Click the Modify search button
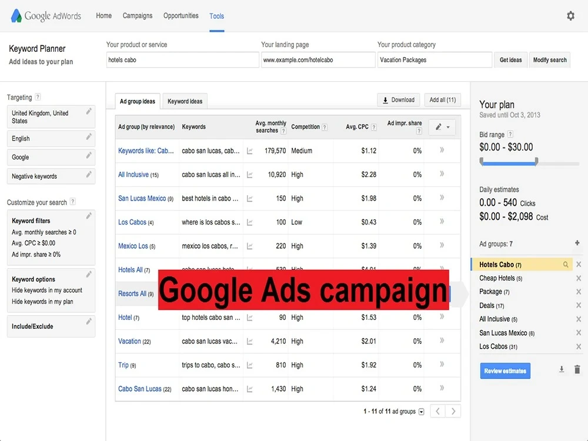Image resolution: width=588 pixels, height=441 pixels. [x=550, y=60]
